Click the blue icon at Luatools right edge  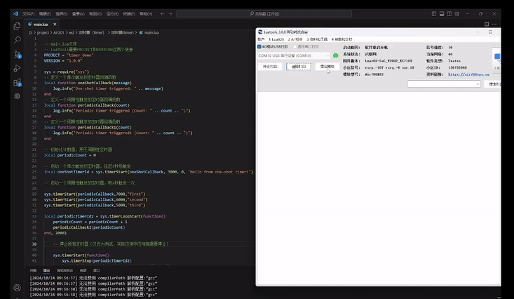coord(497,57)
